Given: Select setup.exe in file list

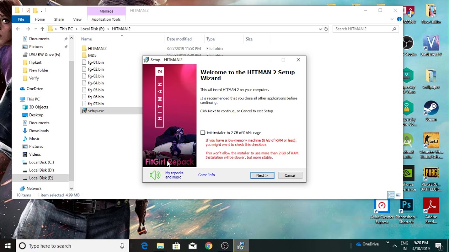Looking at the screenshot, I should tap(96, 111).
